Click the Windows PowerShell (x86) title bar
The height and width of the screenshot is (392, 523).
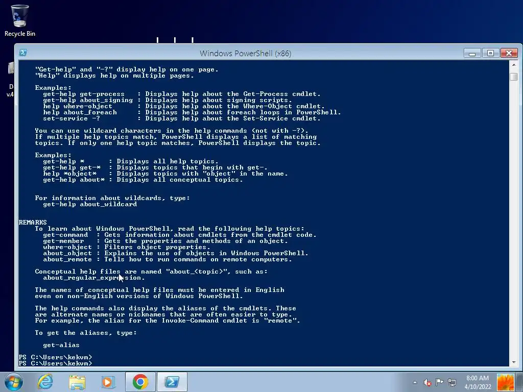pos(245,53)
